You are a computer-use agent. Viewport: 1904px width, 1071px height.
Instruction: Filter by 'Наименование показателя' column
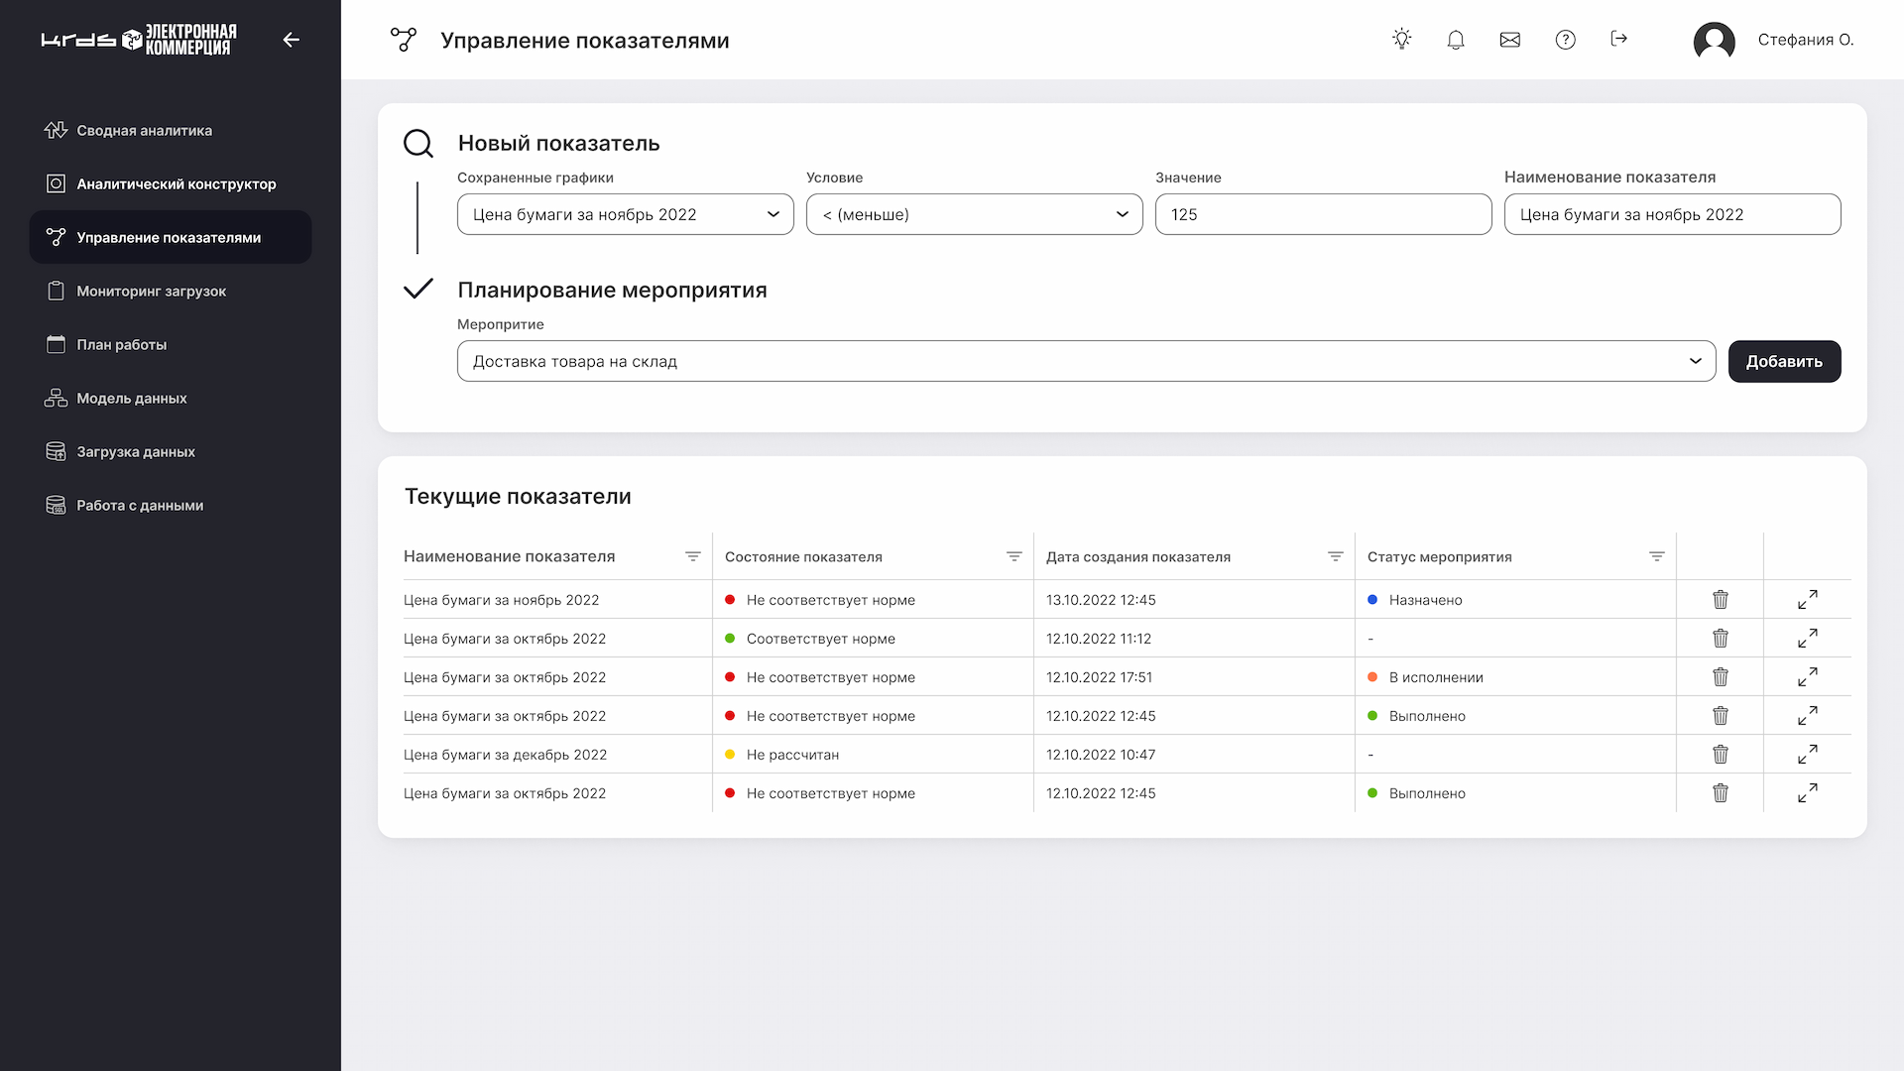(693, 557)
